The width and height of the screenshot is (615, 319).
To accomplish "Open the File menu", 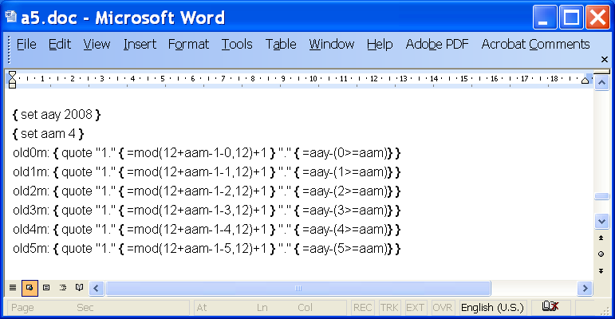I will [26, 45].
